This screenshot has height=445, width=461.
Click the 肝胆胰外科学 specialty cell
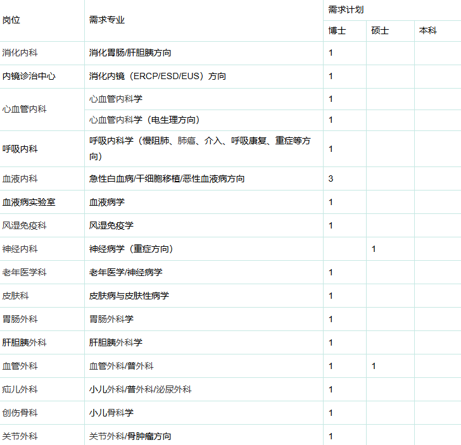pos(116,343)
